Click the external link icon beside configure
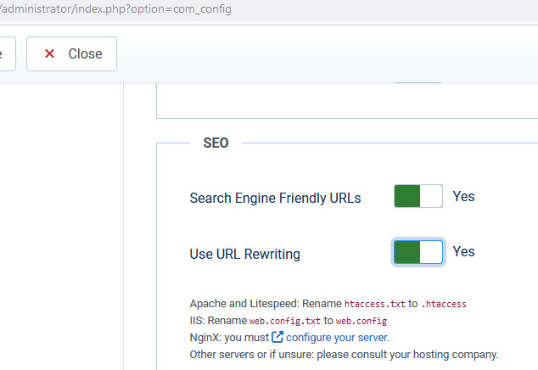Screen dimensions: 538x370 (x=277, y=337)
